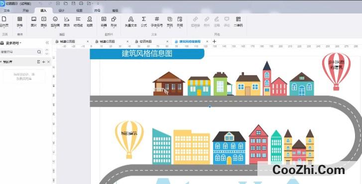This screenshot has height=184, width=362.
Task: Insert a blank page (空白页)
Action: click(4, 21)
